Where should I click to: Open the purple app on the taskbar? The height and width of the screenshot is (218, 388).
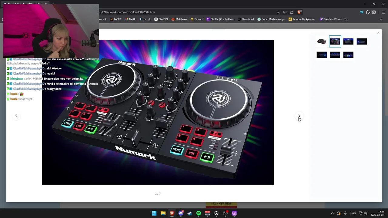234,213
